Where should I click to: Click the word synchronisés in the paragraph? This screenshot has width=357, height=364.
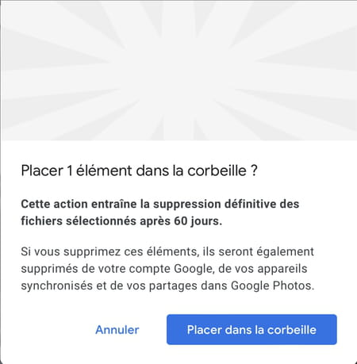pyautogui.click(x=56, y=285)
